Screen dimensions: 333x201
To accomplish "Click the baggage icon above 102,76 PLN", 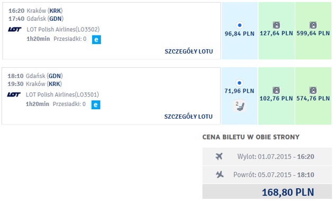I will (x=276, y=90).
